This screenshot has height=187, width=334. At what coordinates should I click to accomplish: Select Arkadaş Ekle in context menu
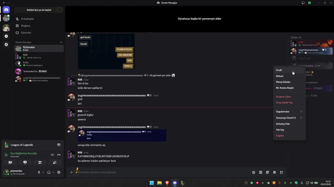pyautogui.click(x=289, y=124)
